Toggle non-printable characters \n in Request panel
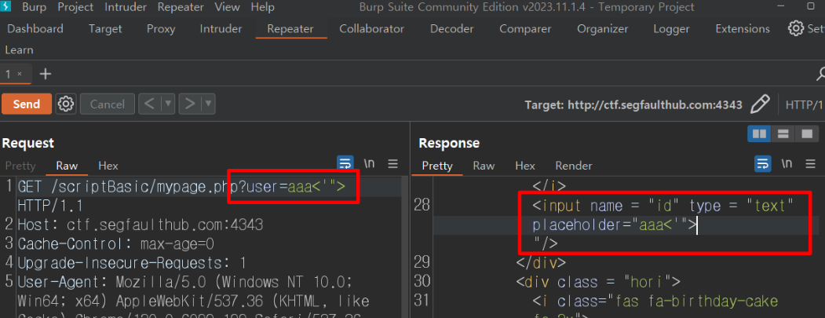The height and width of the screenshot is (318, 825). click(x=370, y=164)
